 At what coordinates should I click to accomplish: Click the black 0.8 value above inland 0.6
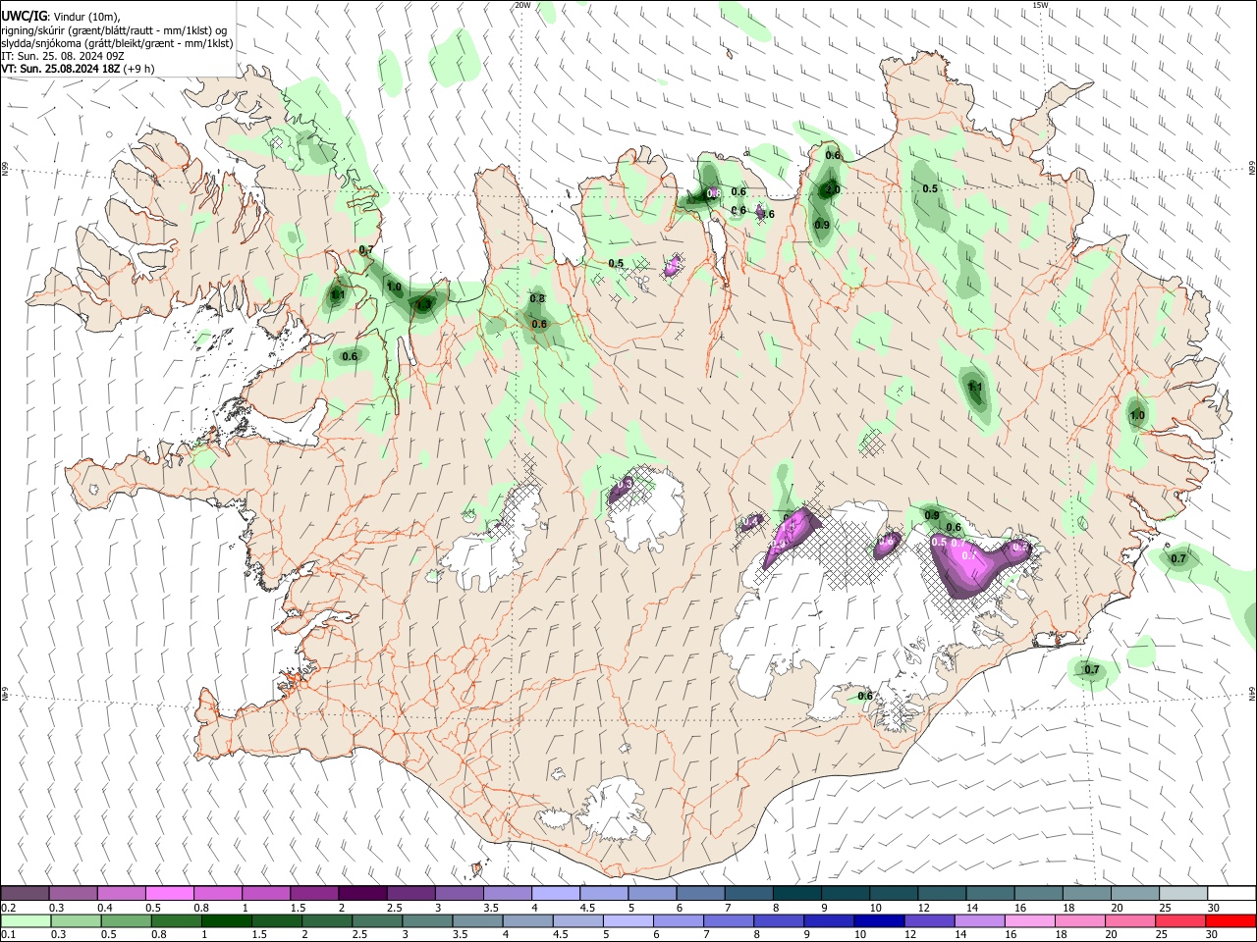(x=537, y=299)
